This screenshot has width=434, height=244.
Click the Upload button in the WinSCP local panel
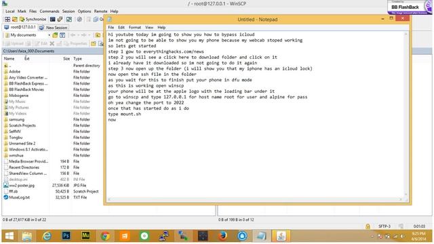(14, 43)
